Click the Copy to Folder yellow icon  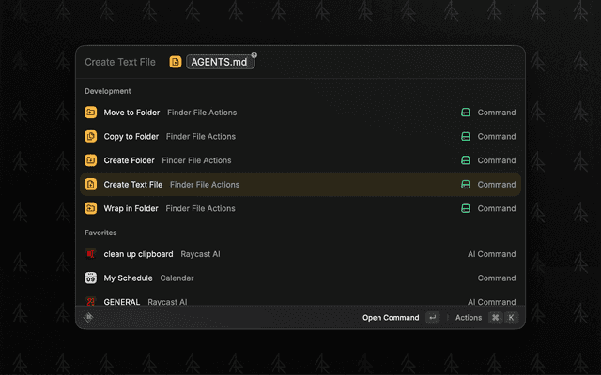click(91, 137)
